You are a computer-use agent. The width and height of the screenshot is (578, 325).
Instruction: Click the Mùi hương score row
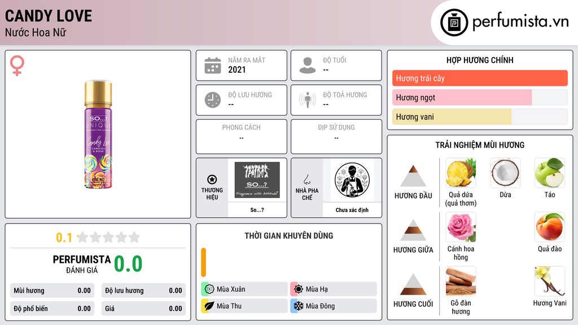pyautogui.click(x=52, y=291)
